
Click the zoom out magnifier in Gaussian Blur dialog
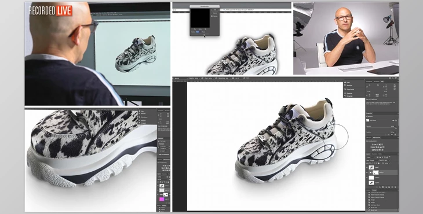195,29
